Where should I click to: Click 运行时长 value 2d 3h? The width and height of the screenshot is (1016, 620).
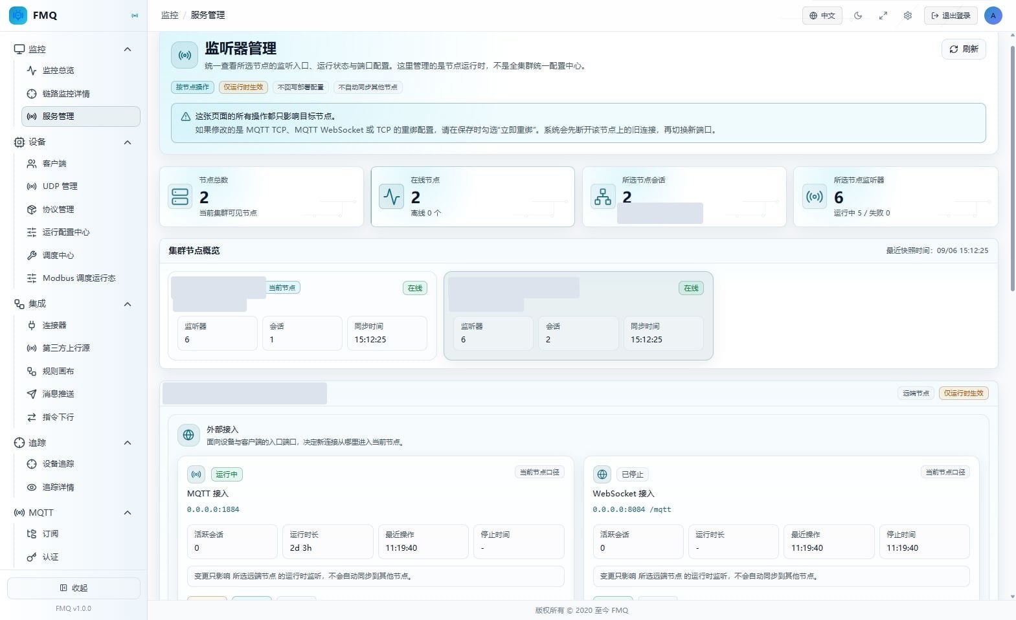click(x=300, y=548)
